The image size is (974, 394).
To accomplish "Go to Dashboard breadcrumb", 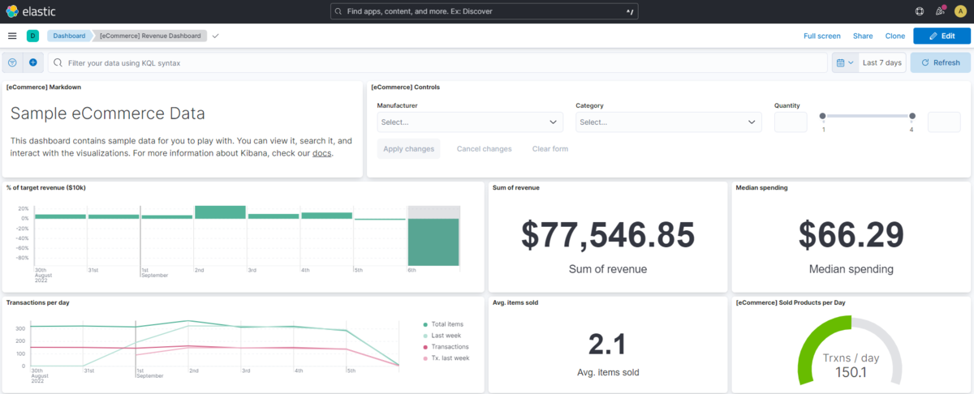I will [69, 36].
